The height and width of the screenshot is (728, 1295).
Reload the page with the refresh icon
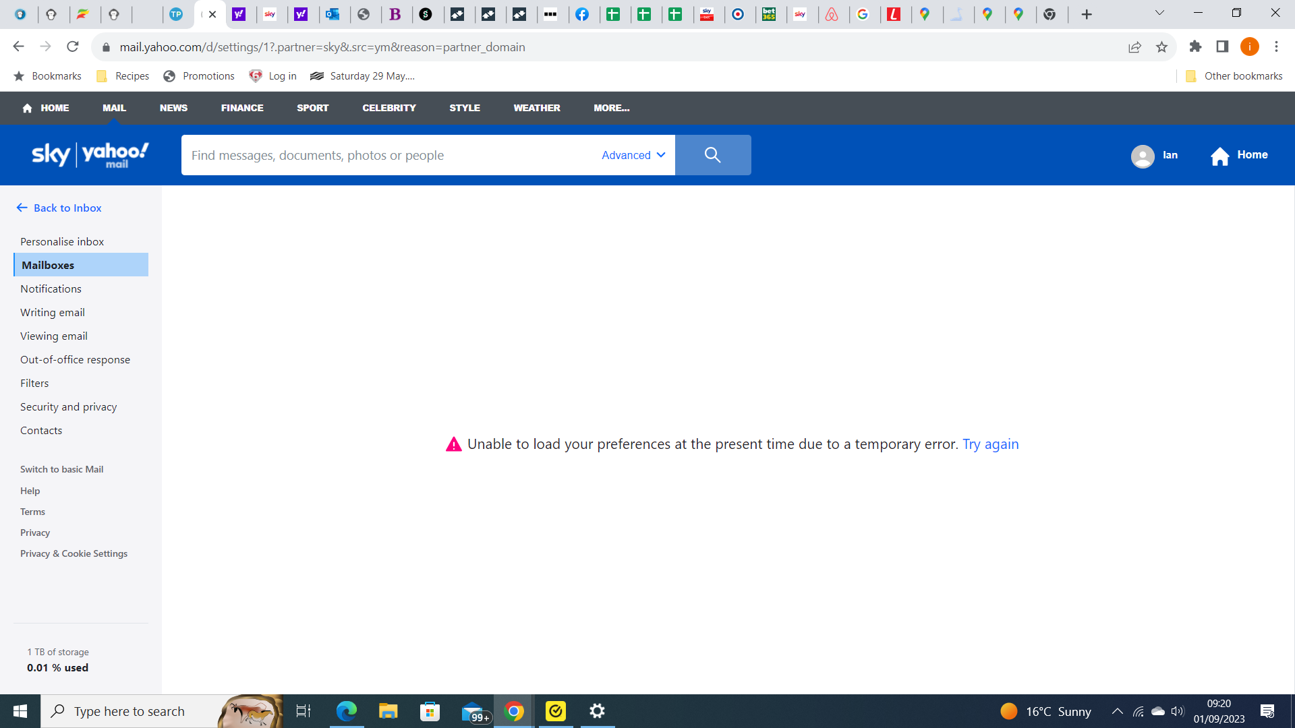click(x=73, y=47)
